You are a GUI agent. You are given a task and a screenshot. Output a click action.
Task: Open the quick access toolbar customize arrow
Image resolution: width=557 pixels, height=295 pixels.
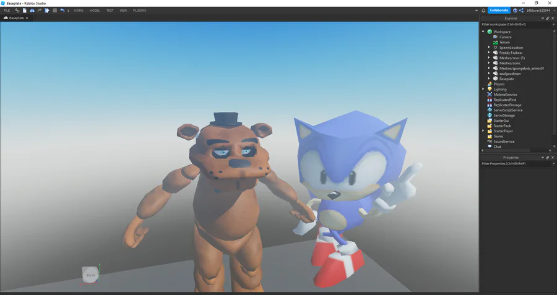(68, 11)
